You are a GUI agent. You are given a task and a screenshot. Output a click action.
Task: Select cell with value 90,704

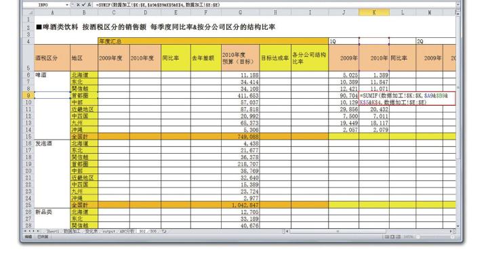pos(344,95)
